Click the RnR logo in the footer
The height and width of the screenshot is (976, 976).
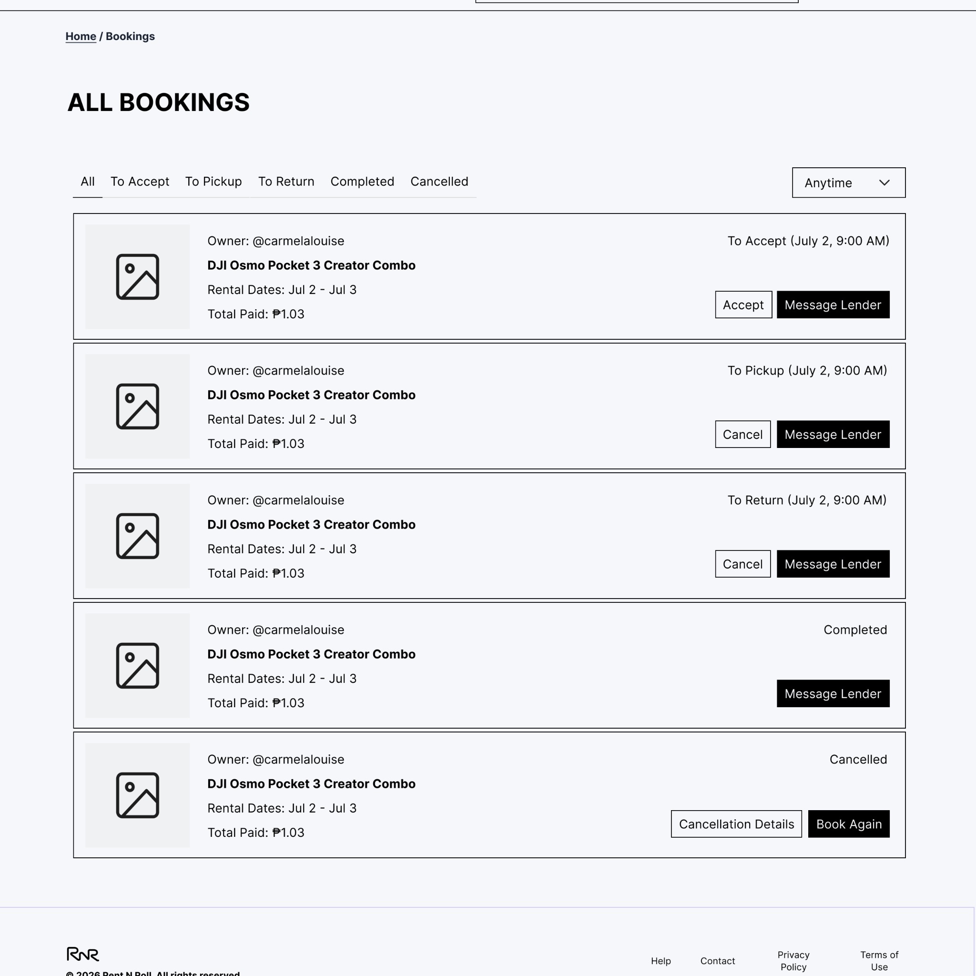[x=83, y=954]
